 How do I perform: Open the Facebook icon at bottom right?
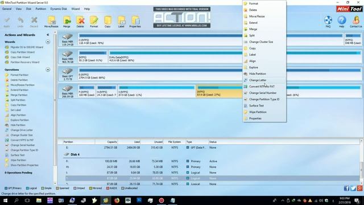346,188
